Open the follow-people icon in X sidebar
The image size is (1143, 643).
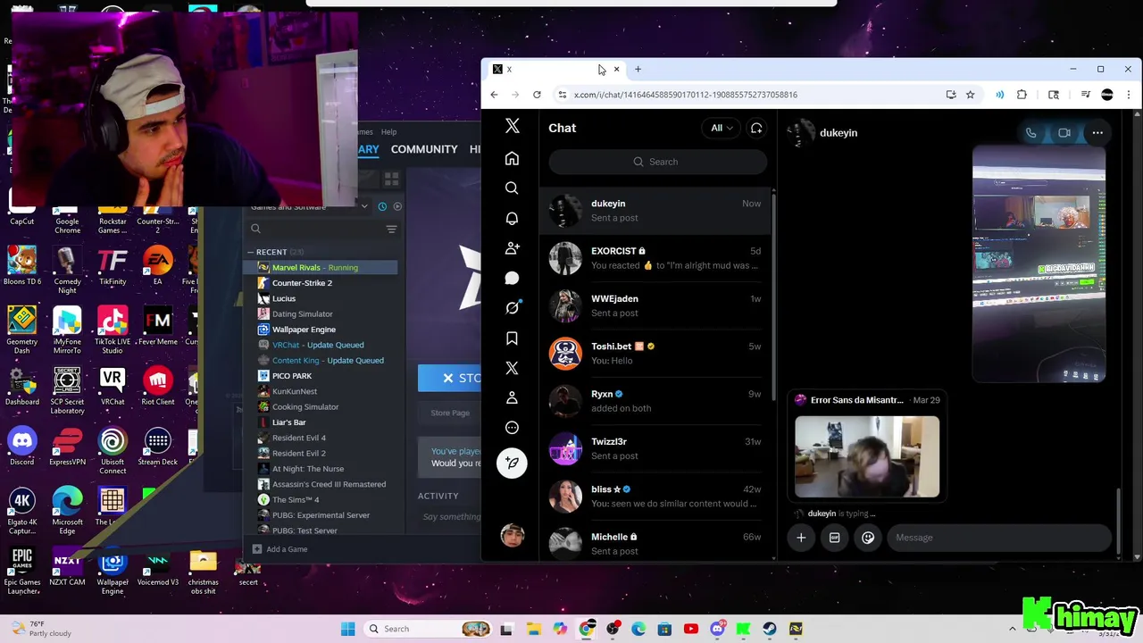click(x=512, y=248)
